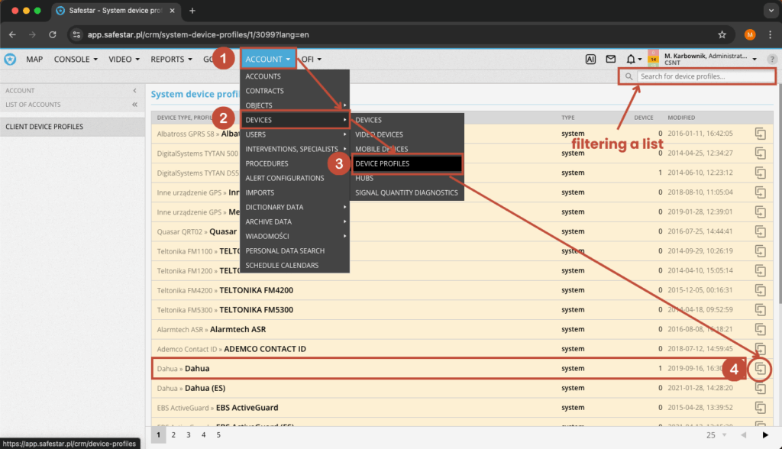Open the browser tab search chevron
782x449 pixels.
click(x=771, y=11)
